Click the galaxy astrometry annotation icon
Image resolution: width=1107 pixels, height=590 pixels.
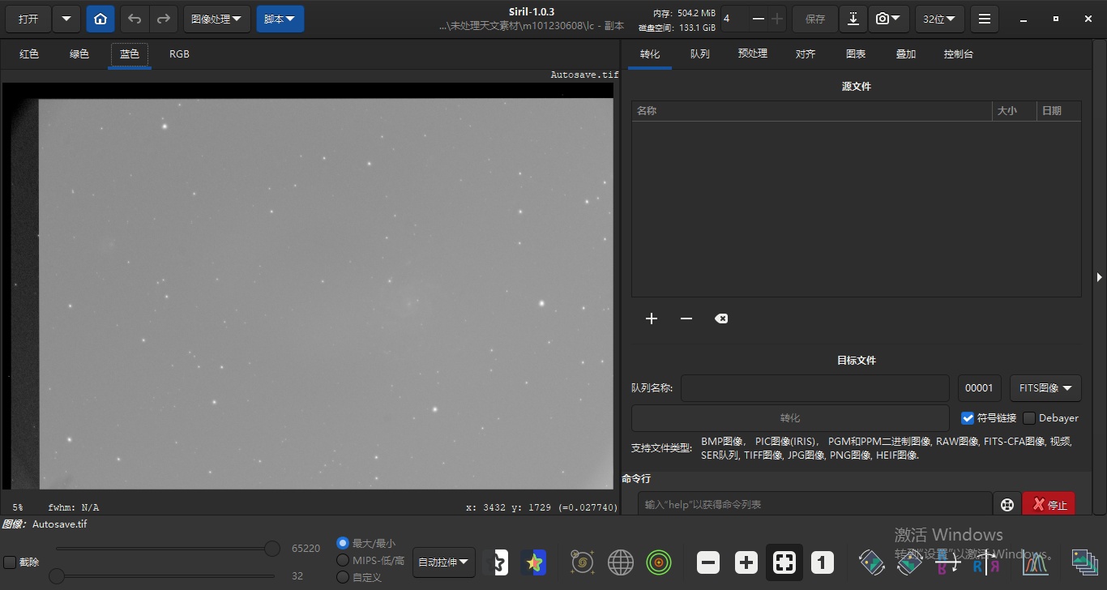tap(582, 562)
